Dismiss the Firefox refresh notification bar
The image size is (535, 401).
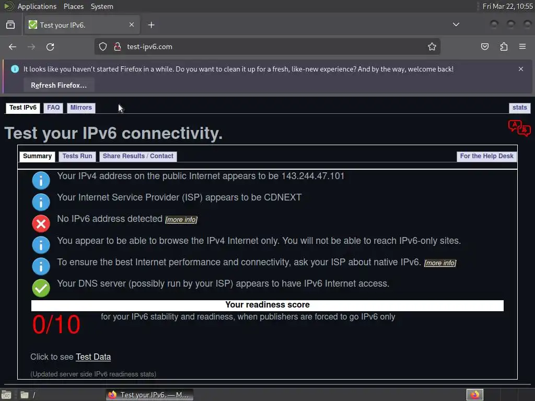point(521,69)
